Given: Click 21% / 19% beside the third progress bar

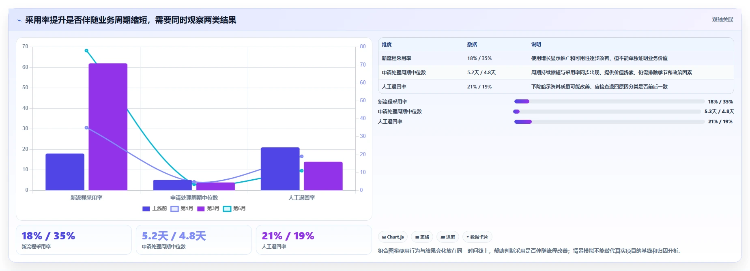Looking at the screenshot, I should click(720, 122).
